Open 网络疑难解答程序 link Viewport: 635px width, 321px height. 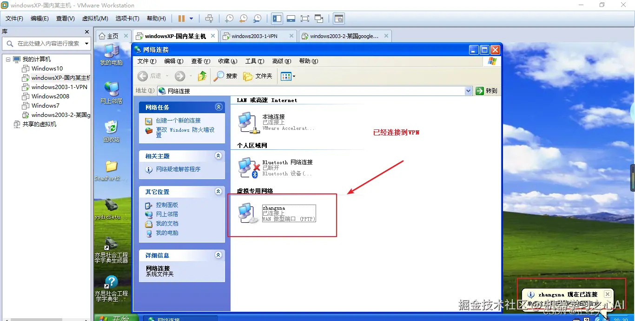179,169
